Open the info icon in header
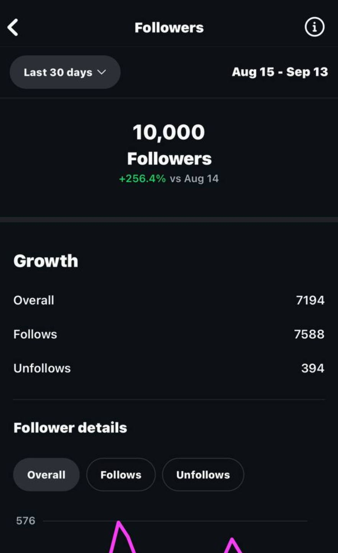The width and height of the screenshot is (338, 553). [x=314, y=27]
